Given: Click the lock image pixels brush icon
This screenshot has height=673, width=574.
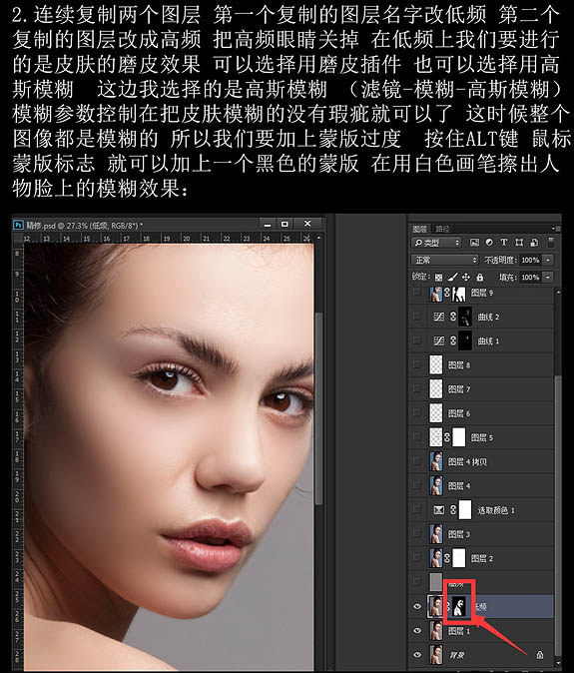Looking at the screenshot, I should [x=452, y=278].
